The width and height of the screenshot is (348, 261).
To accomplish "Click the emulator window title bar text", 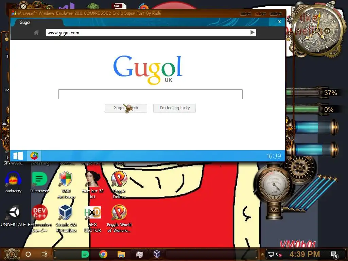I will 90,13.
